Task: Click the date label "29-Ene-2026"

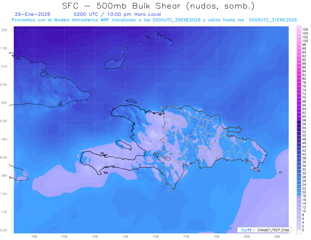Action: click(x=33, y=14)
